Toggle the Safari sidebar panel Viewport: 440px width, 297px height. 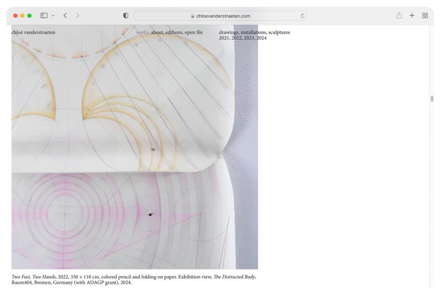pos(44,16)
